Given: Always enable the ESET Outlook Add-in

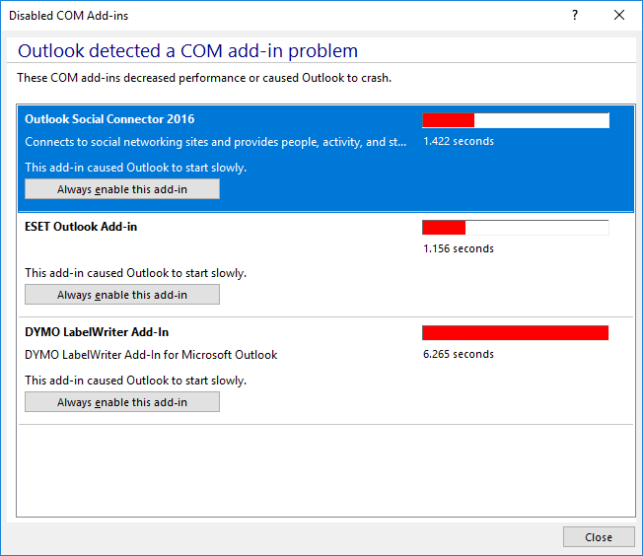Looking at the screenshot, I should coord(121,295).
